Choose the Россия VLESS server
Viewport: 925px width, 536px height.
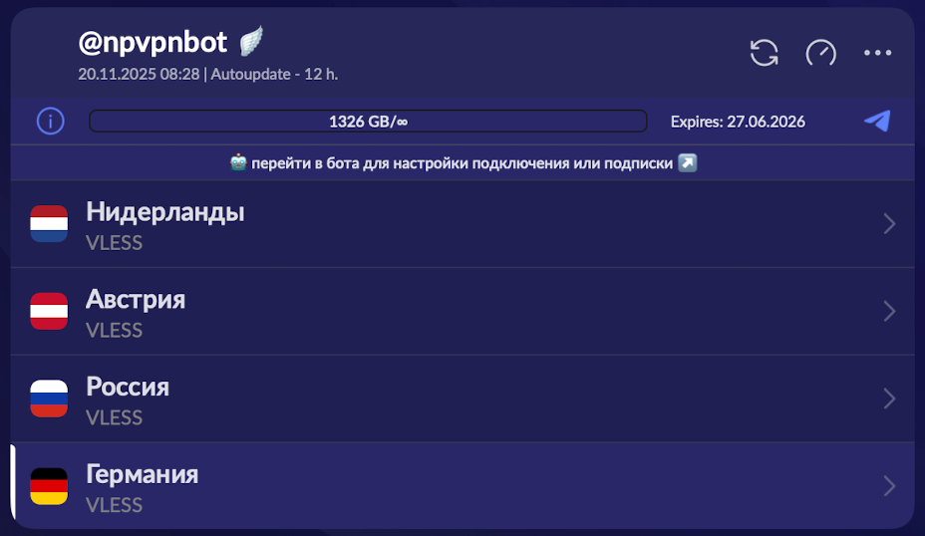pos(399,399)
